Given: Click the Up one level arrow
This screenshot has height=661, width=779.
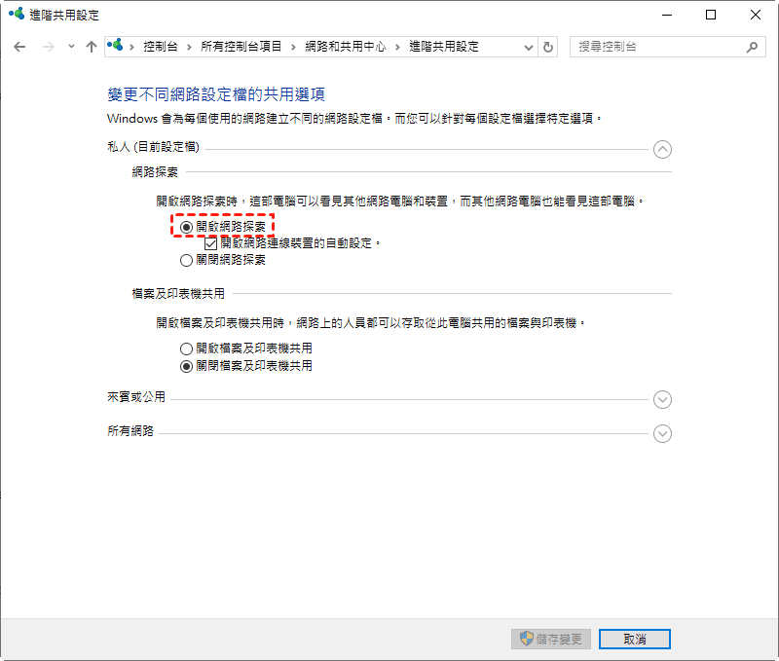Looking at the screenshot, I should click(x=92, y=47).
